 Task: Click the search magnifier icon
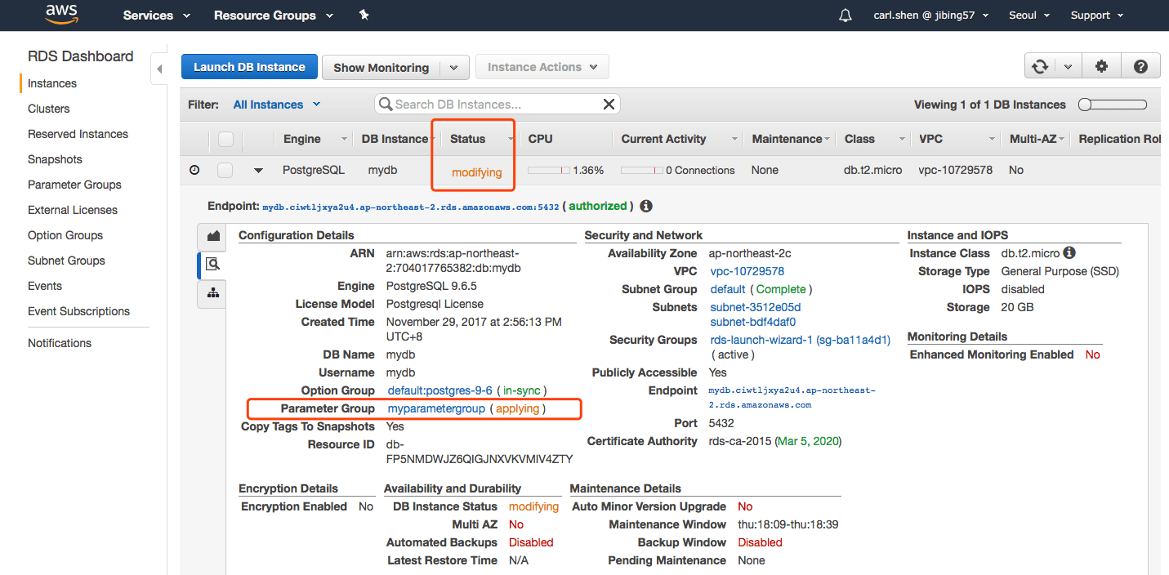click(386, 104)
